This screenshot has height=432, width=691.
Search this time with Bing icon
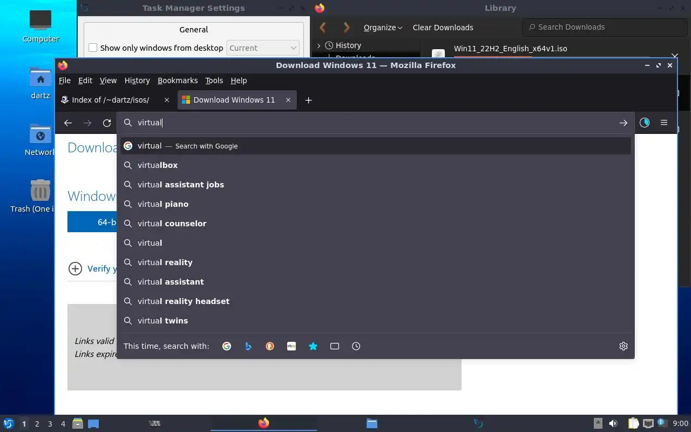(248, 346)
